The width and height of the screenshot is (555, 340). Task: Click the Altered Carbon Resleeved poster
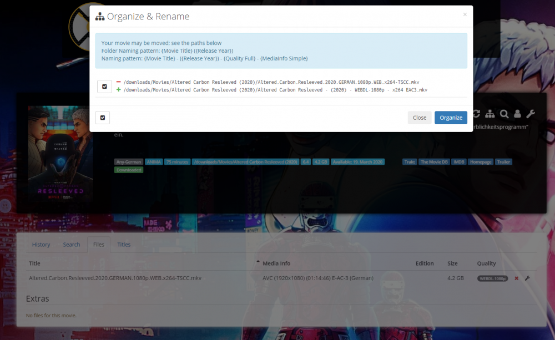pos(60,154)
